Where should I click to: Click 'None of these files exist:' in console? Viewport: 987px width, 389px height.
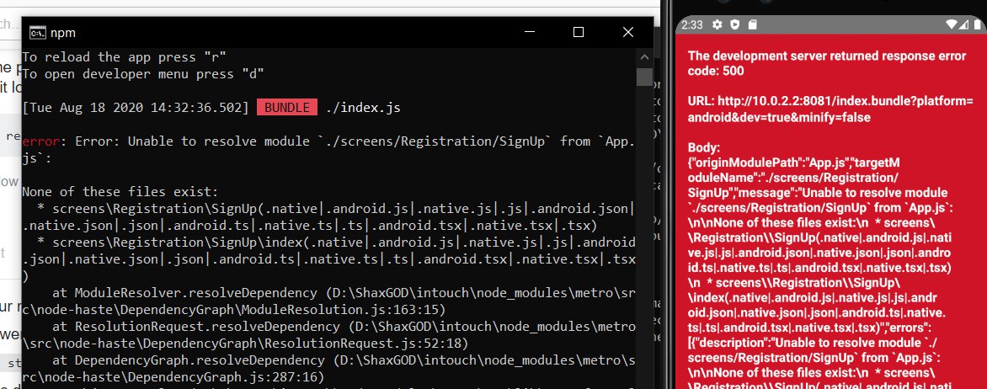click(x=120, y=191)
